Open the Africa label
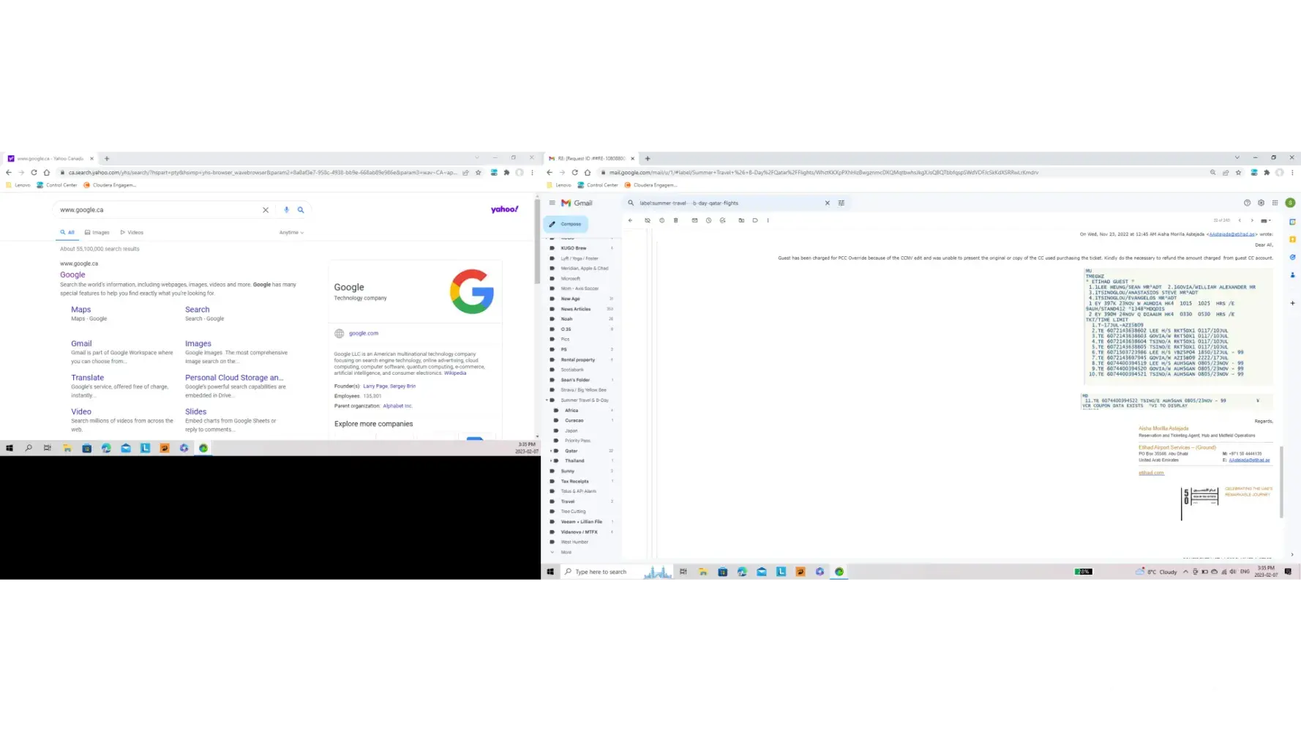1301x732 pixels. pos(571,411)
